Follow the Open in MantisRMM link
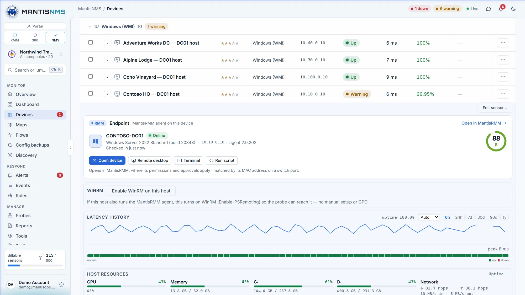Viewport: 525px width, 295px height. [x=484, y=123]
